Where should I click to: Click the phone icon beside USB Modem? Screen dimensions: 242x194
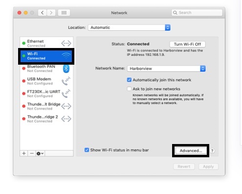[x=66, y=81]
